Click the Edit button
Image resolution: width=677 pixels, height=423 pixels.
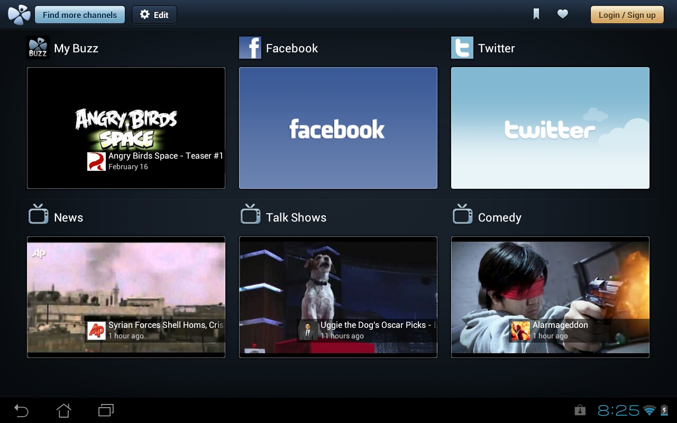tap(154, 15)
